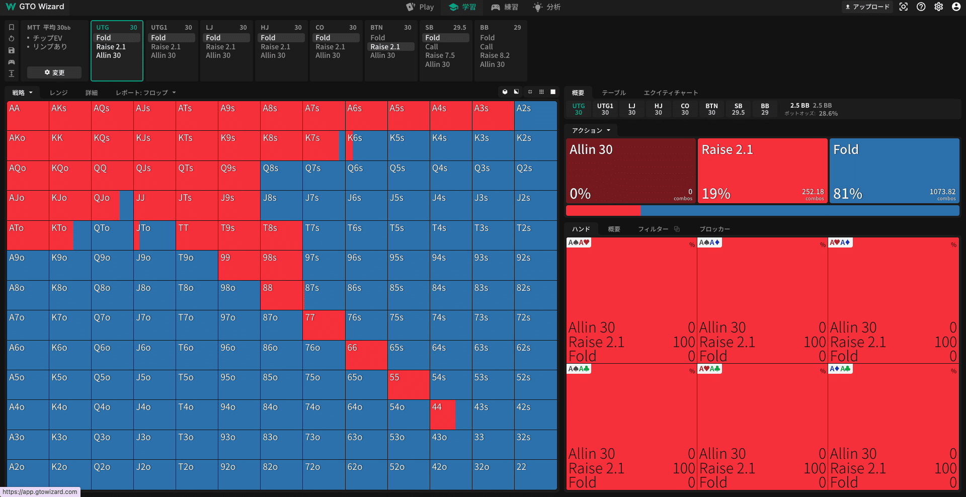Switch to the dotted 3x3 grid matrix view
Viewport: 966px width, 497px height.
coord(541,92)
